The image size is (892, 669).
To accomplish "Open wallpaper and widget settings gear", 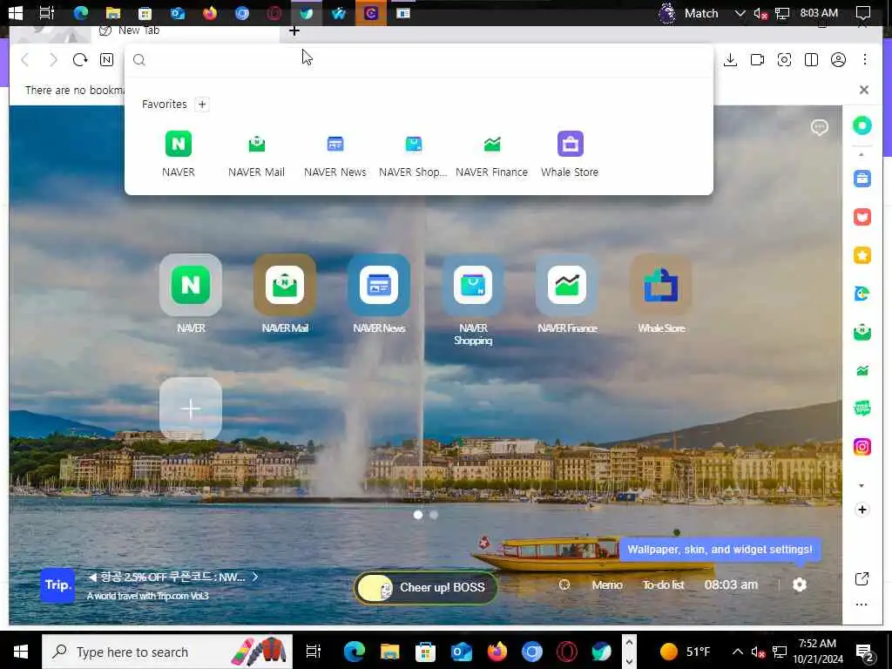I will (x=800, y=585).
